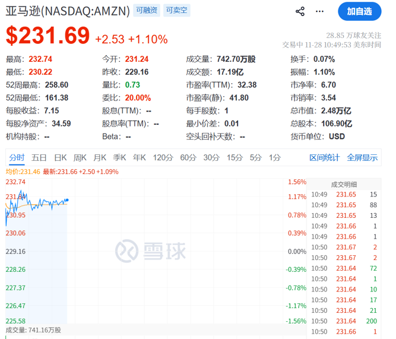Viewport: 396px width, 339px height.
Task: Select the 1分 interval tab
Action: point(274,157)
